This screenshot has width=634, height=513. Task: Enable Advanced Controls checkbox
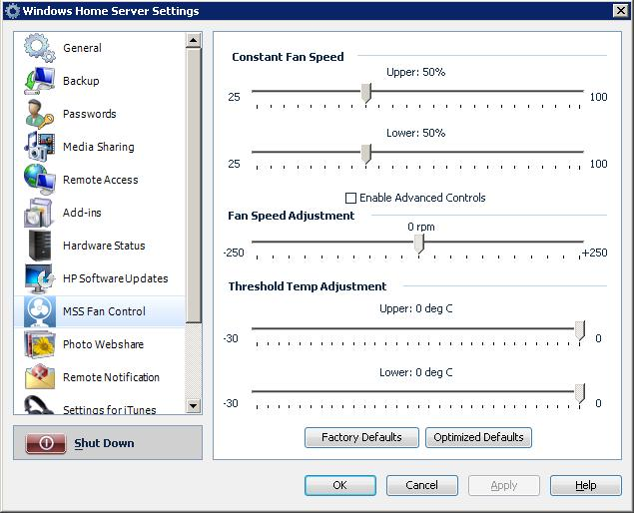350,198
